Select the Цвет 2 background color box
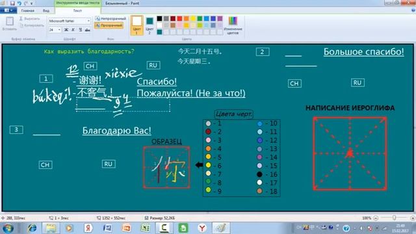The height and width of the screenshot is (234, 416). (x=149, y=25)
